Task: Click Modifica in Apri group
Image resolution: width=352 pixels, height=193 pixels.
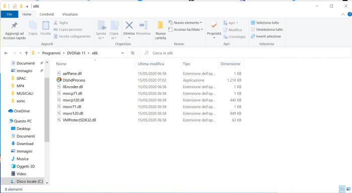Action: click(x=232, y=30)
